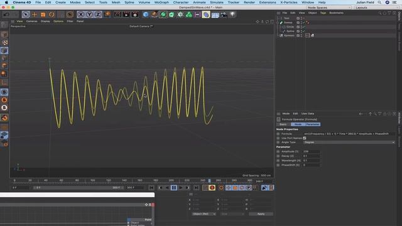
Task: Pause the animation playback
Action: tap(174, 188)
